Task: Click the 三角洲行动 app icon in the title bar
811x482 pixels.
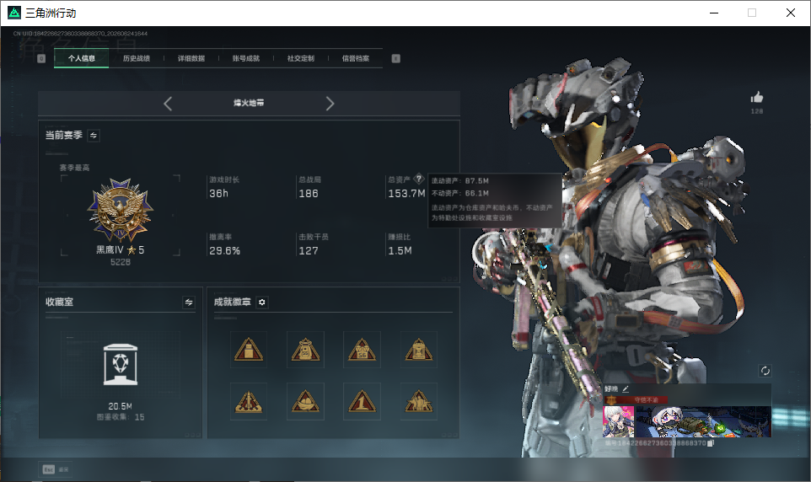Action: tap(14, 13)
